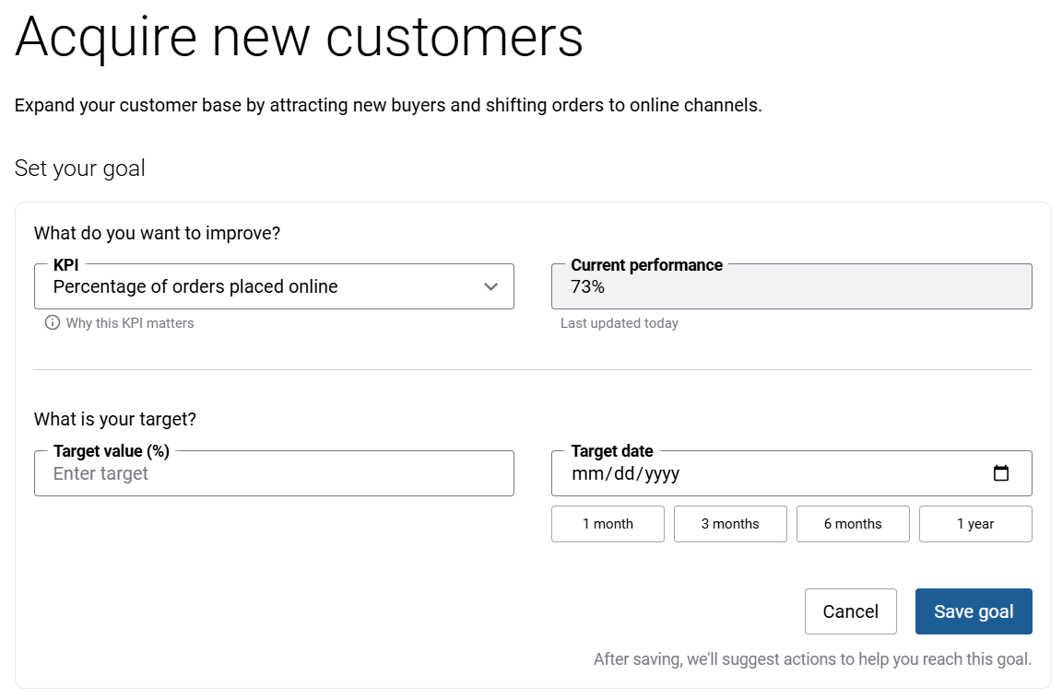The height and width of the screenshot is (698, 1062).
Task: Choose the 3 months preset button
Action: (730, 523)
